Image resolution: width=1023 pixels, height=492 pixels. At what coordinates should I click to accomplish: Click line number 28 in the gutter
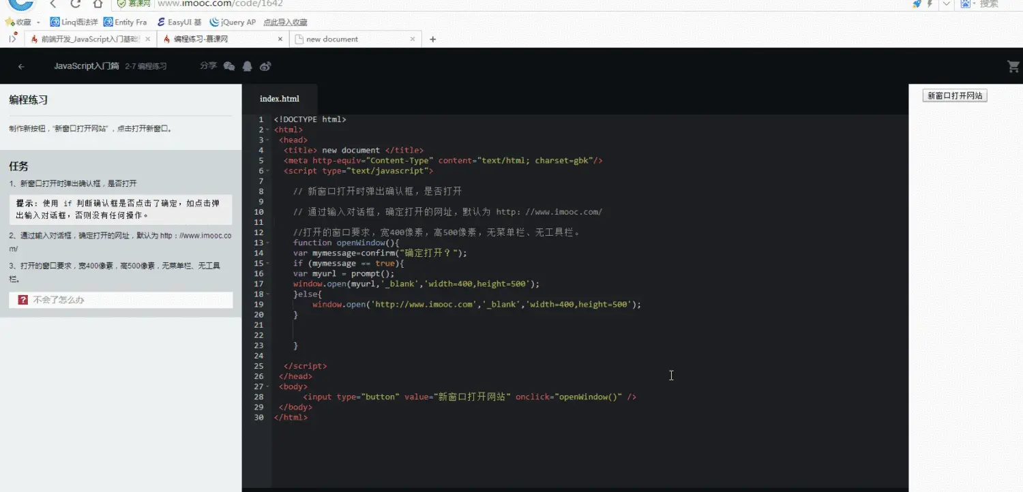click(x=259, y=397)
